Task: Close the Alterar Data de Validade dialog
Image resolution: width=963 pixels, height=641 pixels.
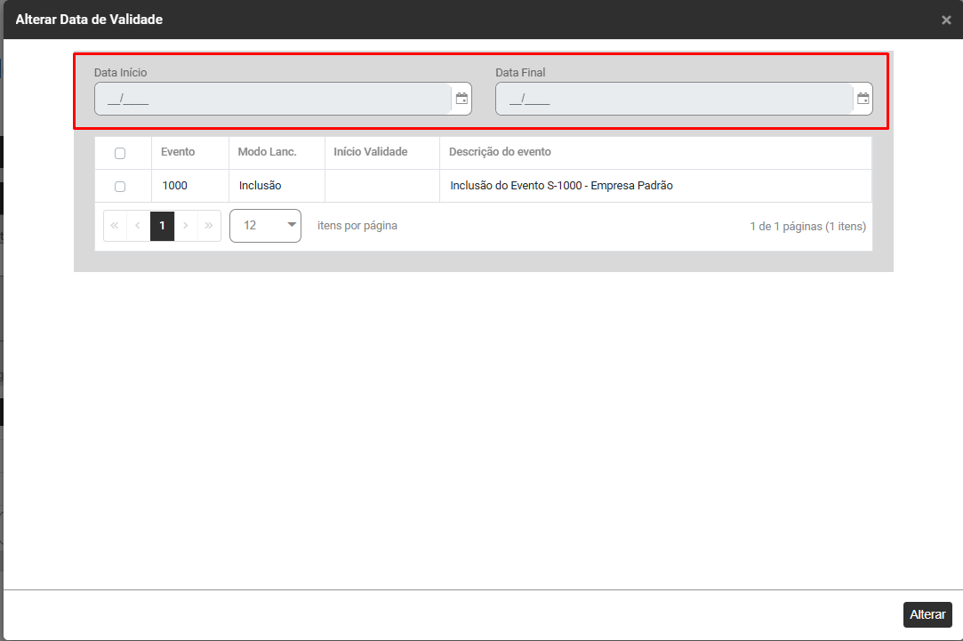Action: [x=946, y=20]
